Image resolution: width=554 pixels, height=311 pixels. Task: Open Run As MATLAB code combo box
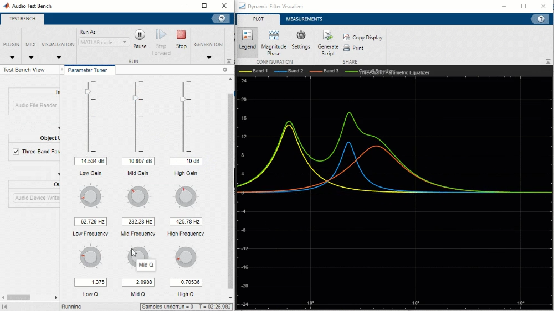[104, 42]
